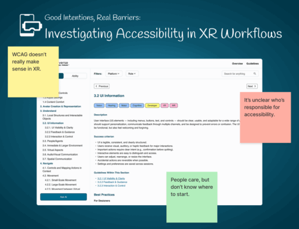The width and height of the screenshot is (299, 229).
Task: Click the Hearing tag
Action: (x=112, y=106)
